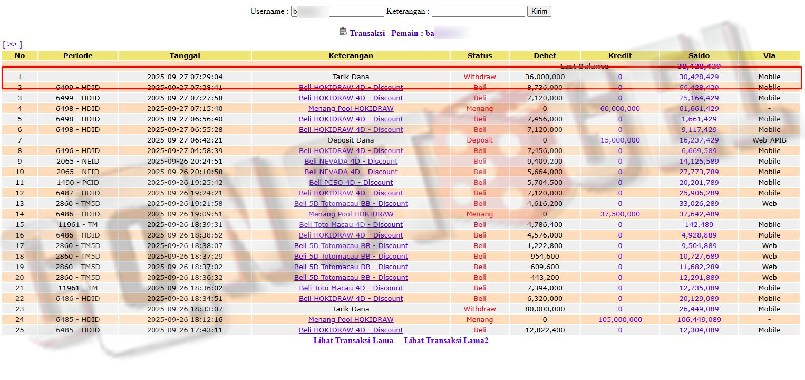Click Beli NEVADA 4D - Discount in row 10
The image size is (805, 380).
(x=351, y=172)
